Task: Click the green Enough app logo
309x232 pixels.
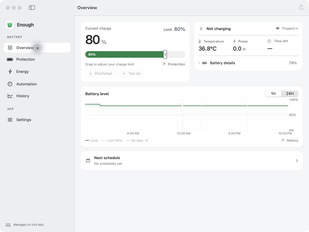Action: [x=10, y=25]
